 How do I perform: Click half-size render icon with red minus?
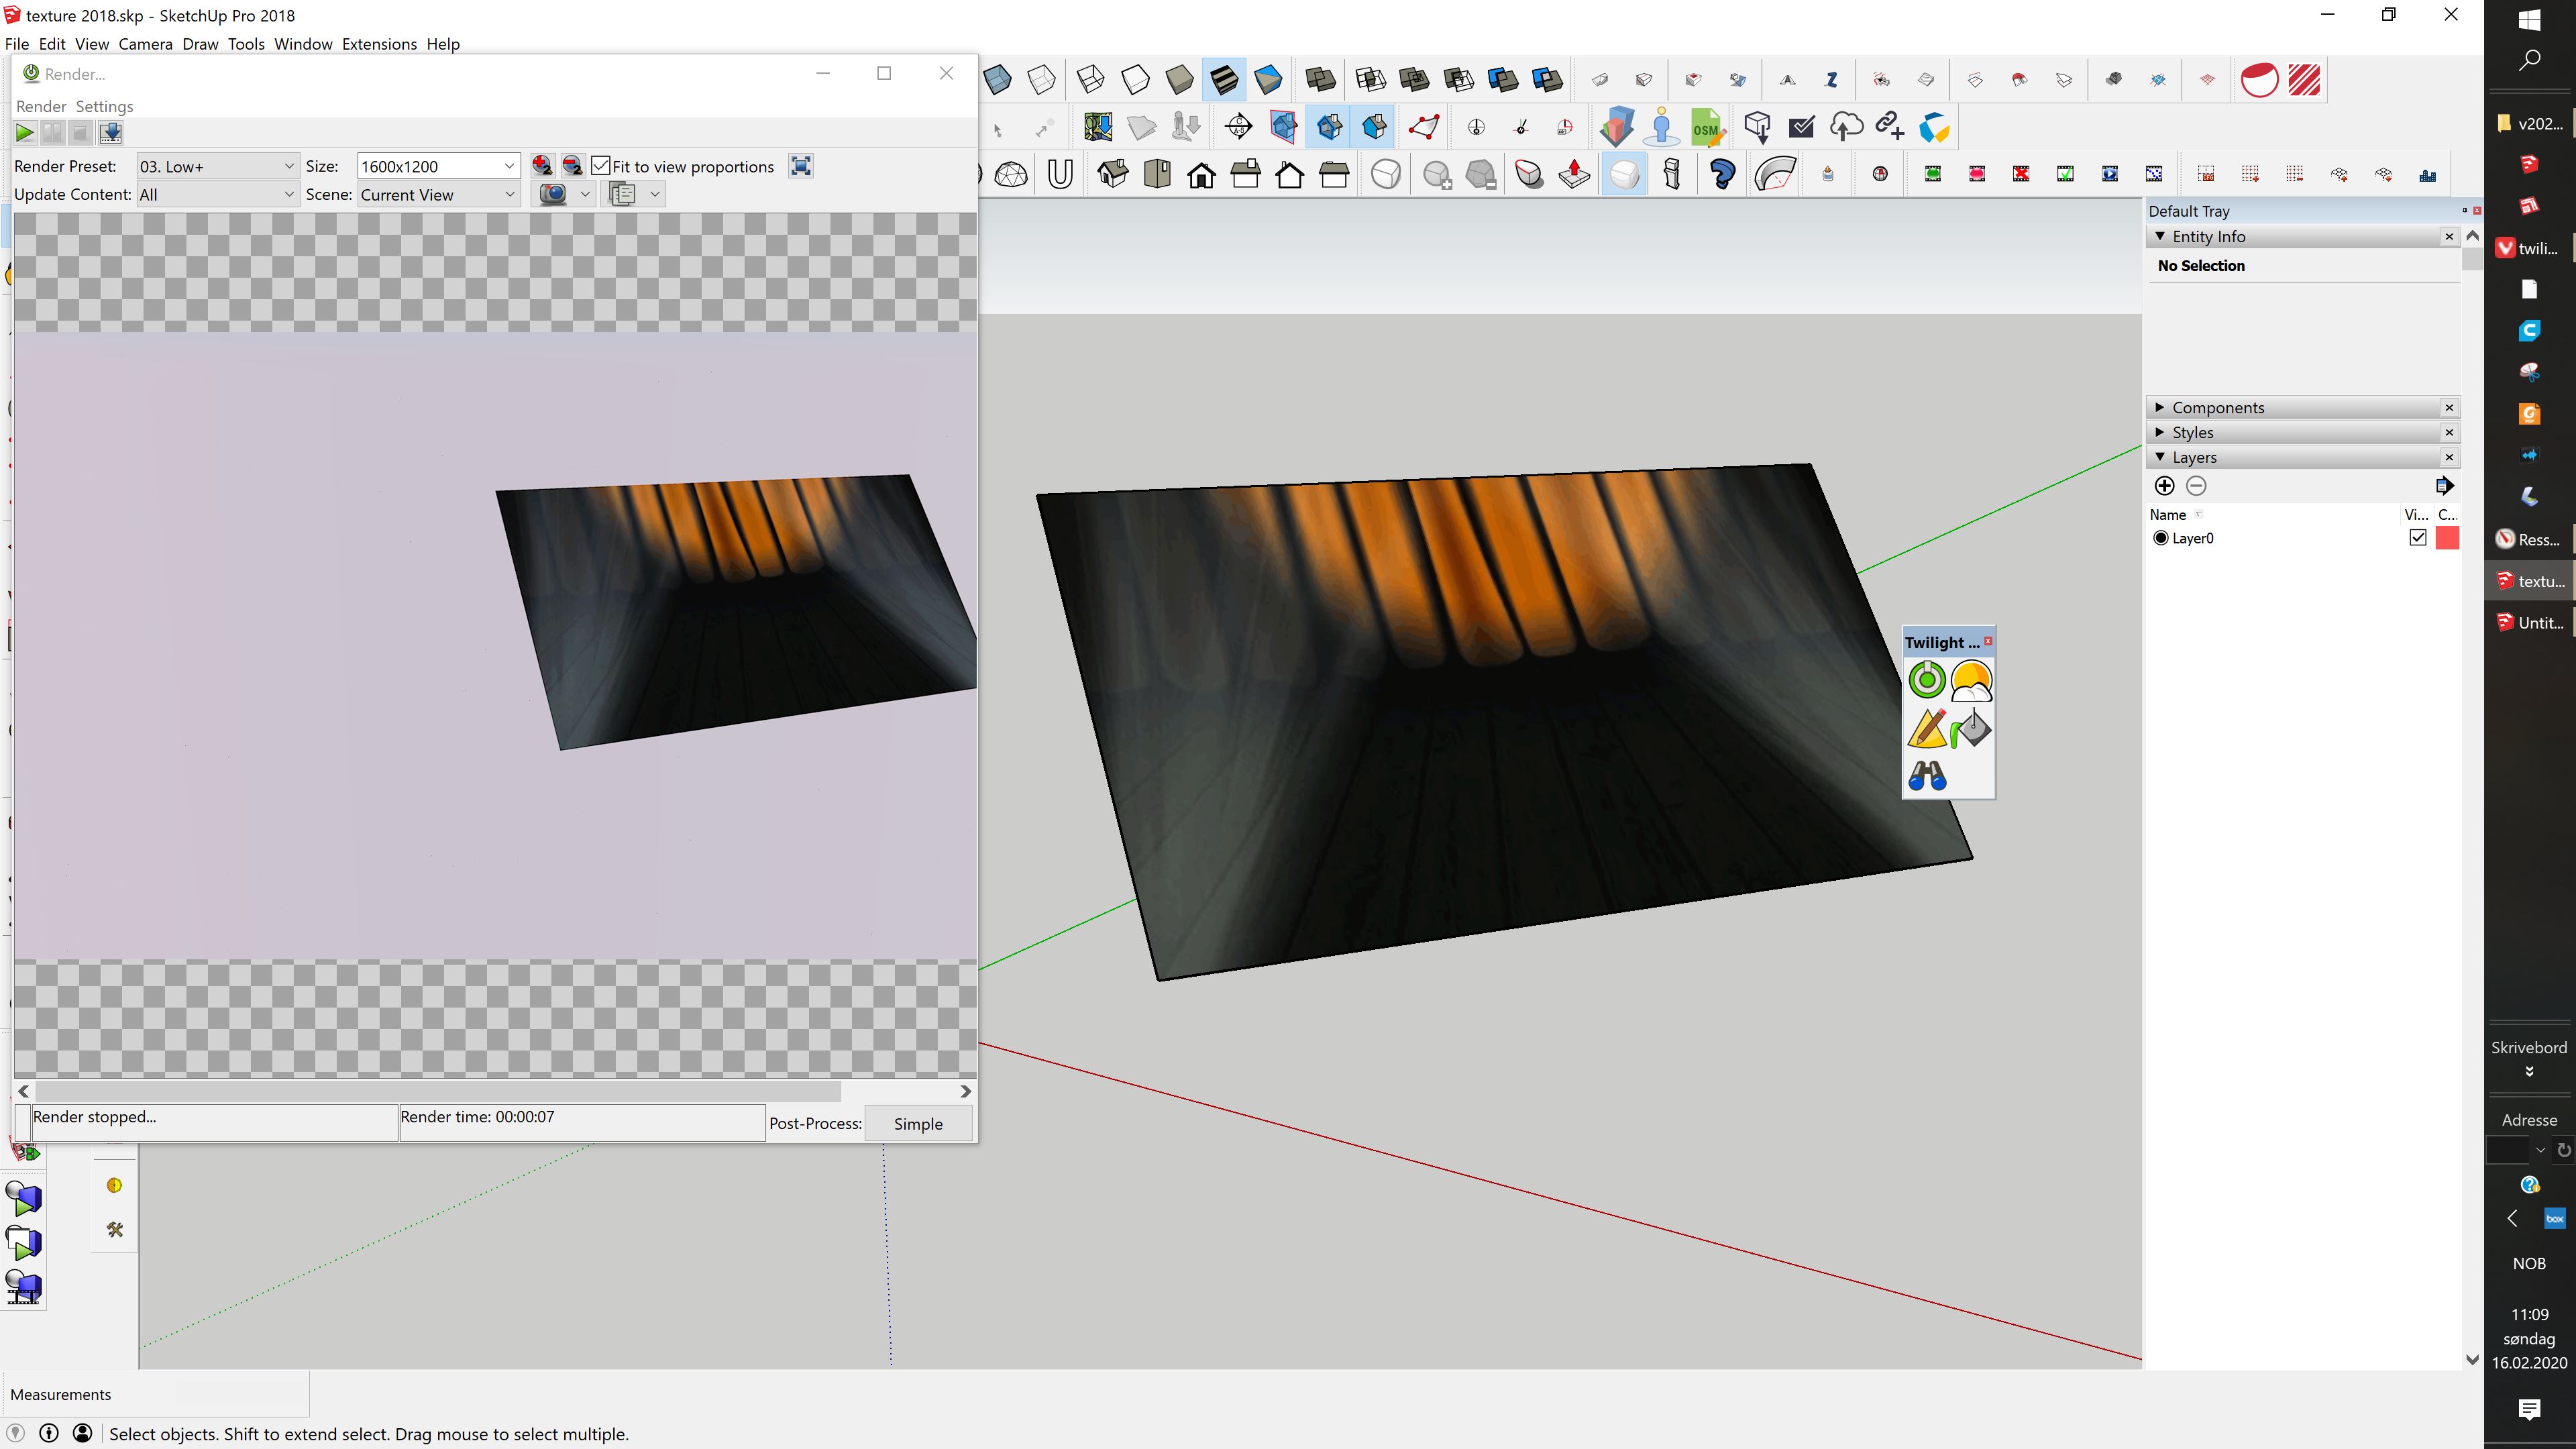click(572, 166)
